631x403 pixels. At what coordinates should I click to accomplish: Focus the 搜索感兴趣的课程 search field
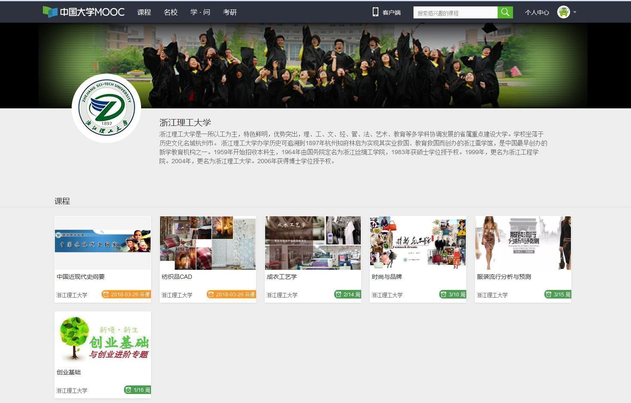[456, 12]
